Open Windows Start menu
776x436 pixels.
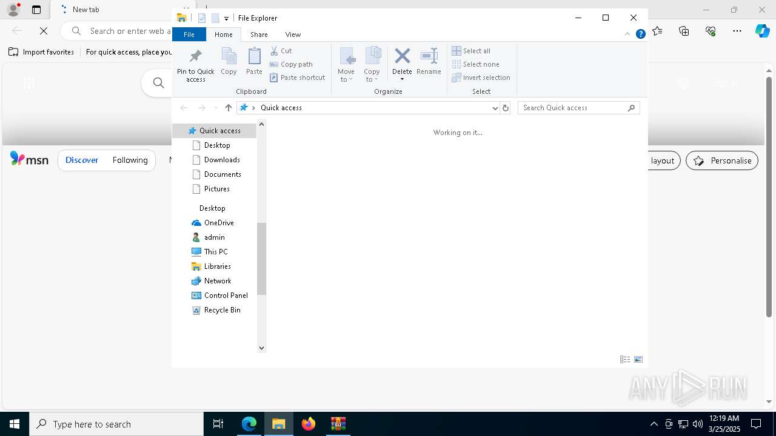(x=15, y=424)
